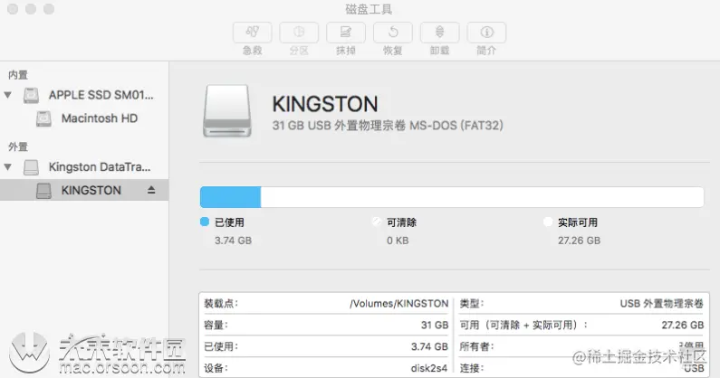Collapse the APPLE SSD disclosure triangle
Image resolution: width=720 pixels, height=378 pixels.
pyautogui.click(x=8, y=95)
